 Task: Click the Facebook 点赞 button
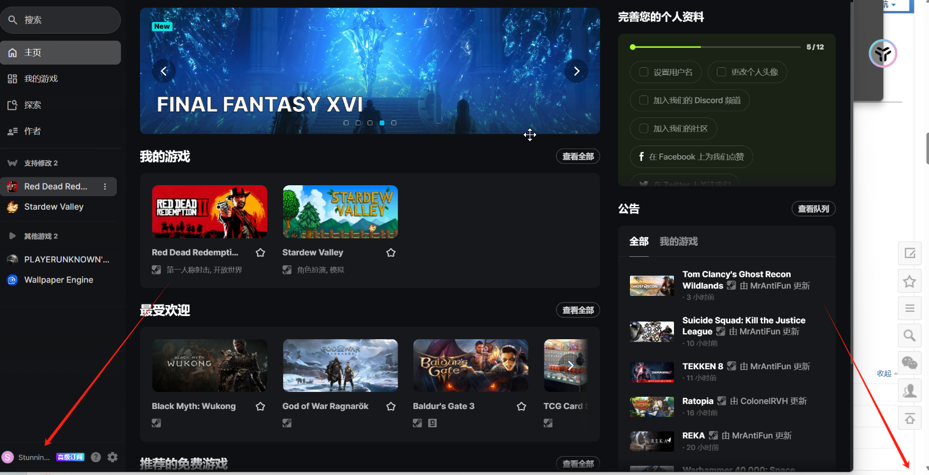click(x=691, y=156)
